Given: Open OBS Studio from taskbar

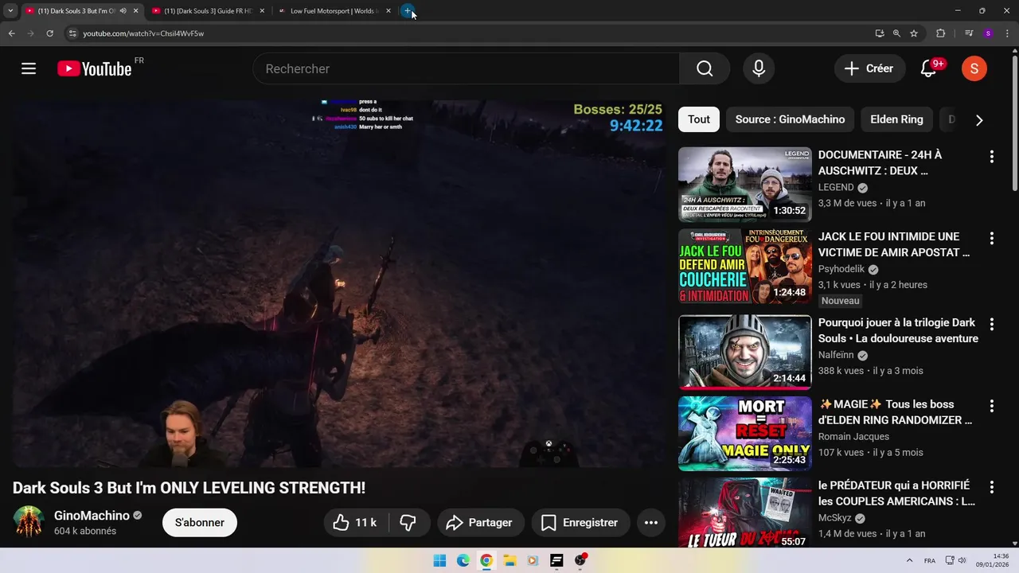Looking at the screenshot, I should [x=580, y=560].
